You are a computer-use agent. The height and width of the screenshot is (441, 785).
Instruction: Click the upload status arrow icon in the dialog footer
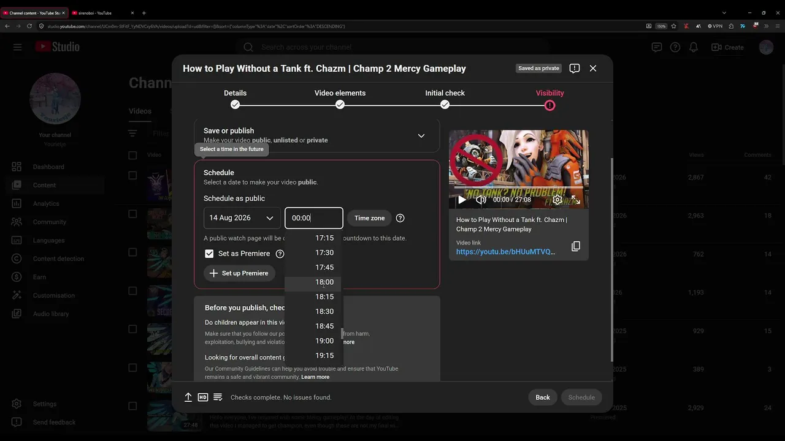[188, 398]
